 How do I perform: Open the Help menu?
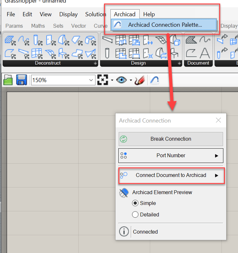point(149,14)
